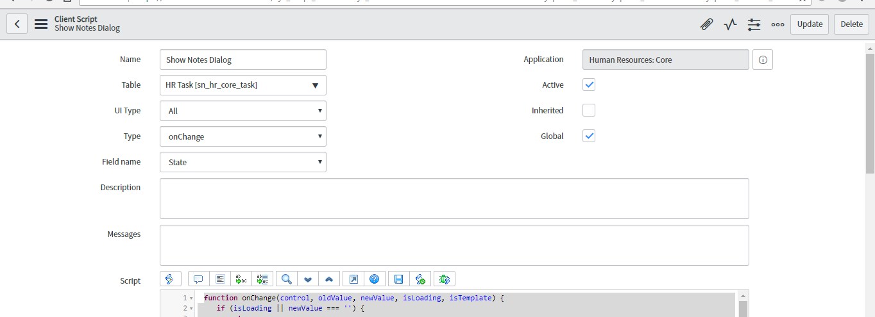Open script editor help icon

click(375, 279)
